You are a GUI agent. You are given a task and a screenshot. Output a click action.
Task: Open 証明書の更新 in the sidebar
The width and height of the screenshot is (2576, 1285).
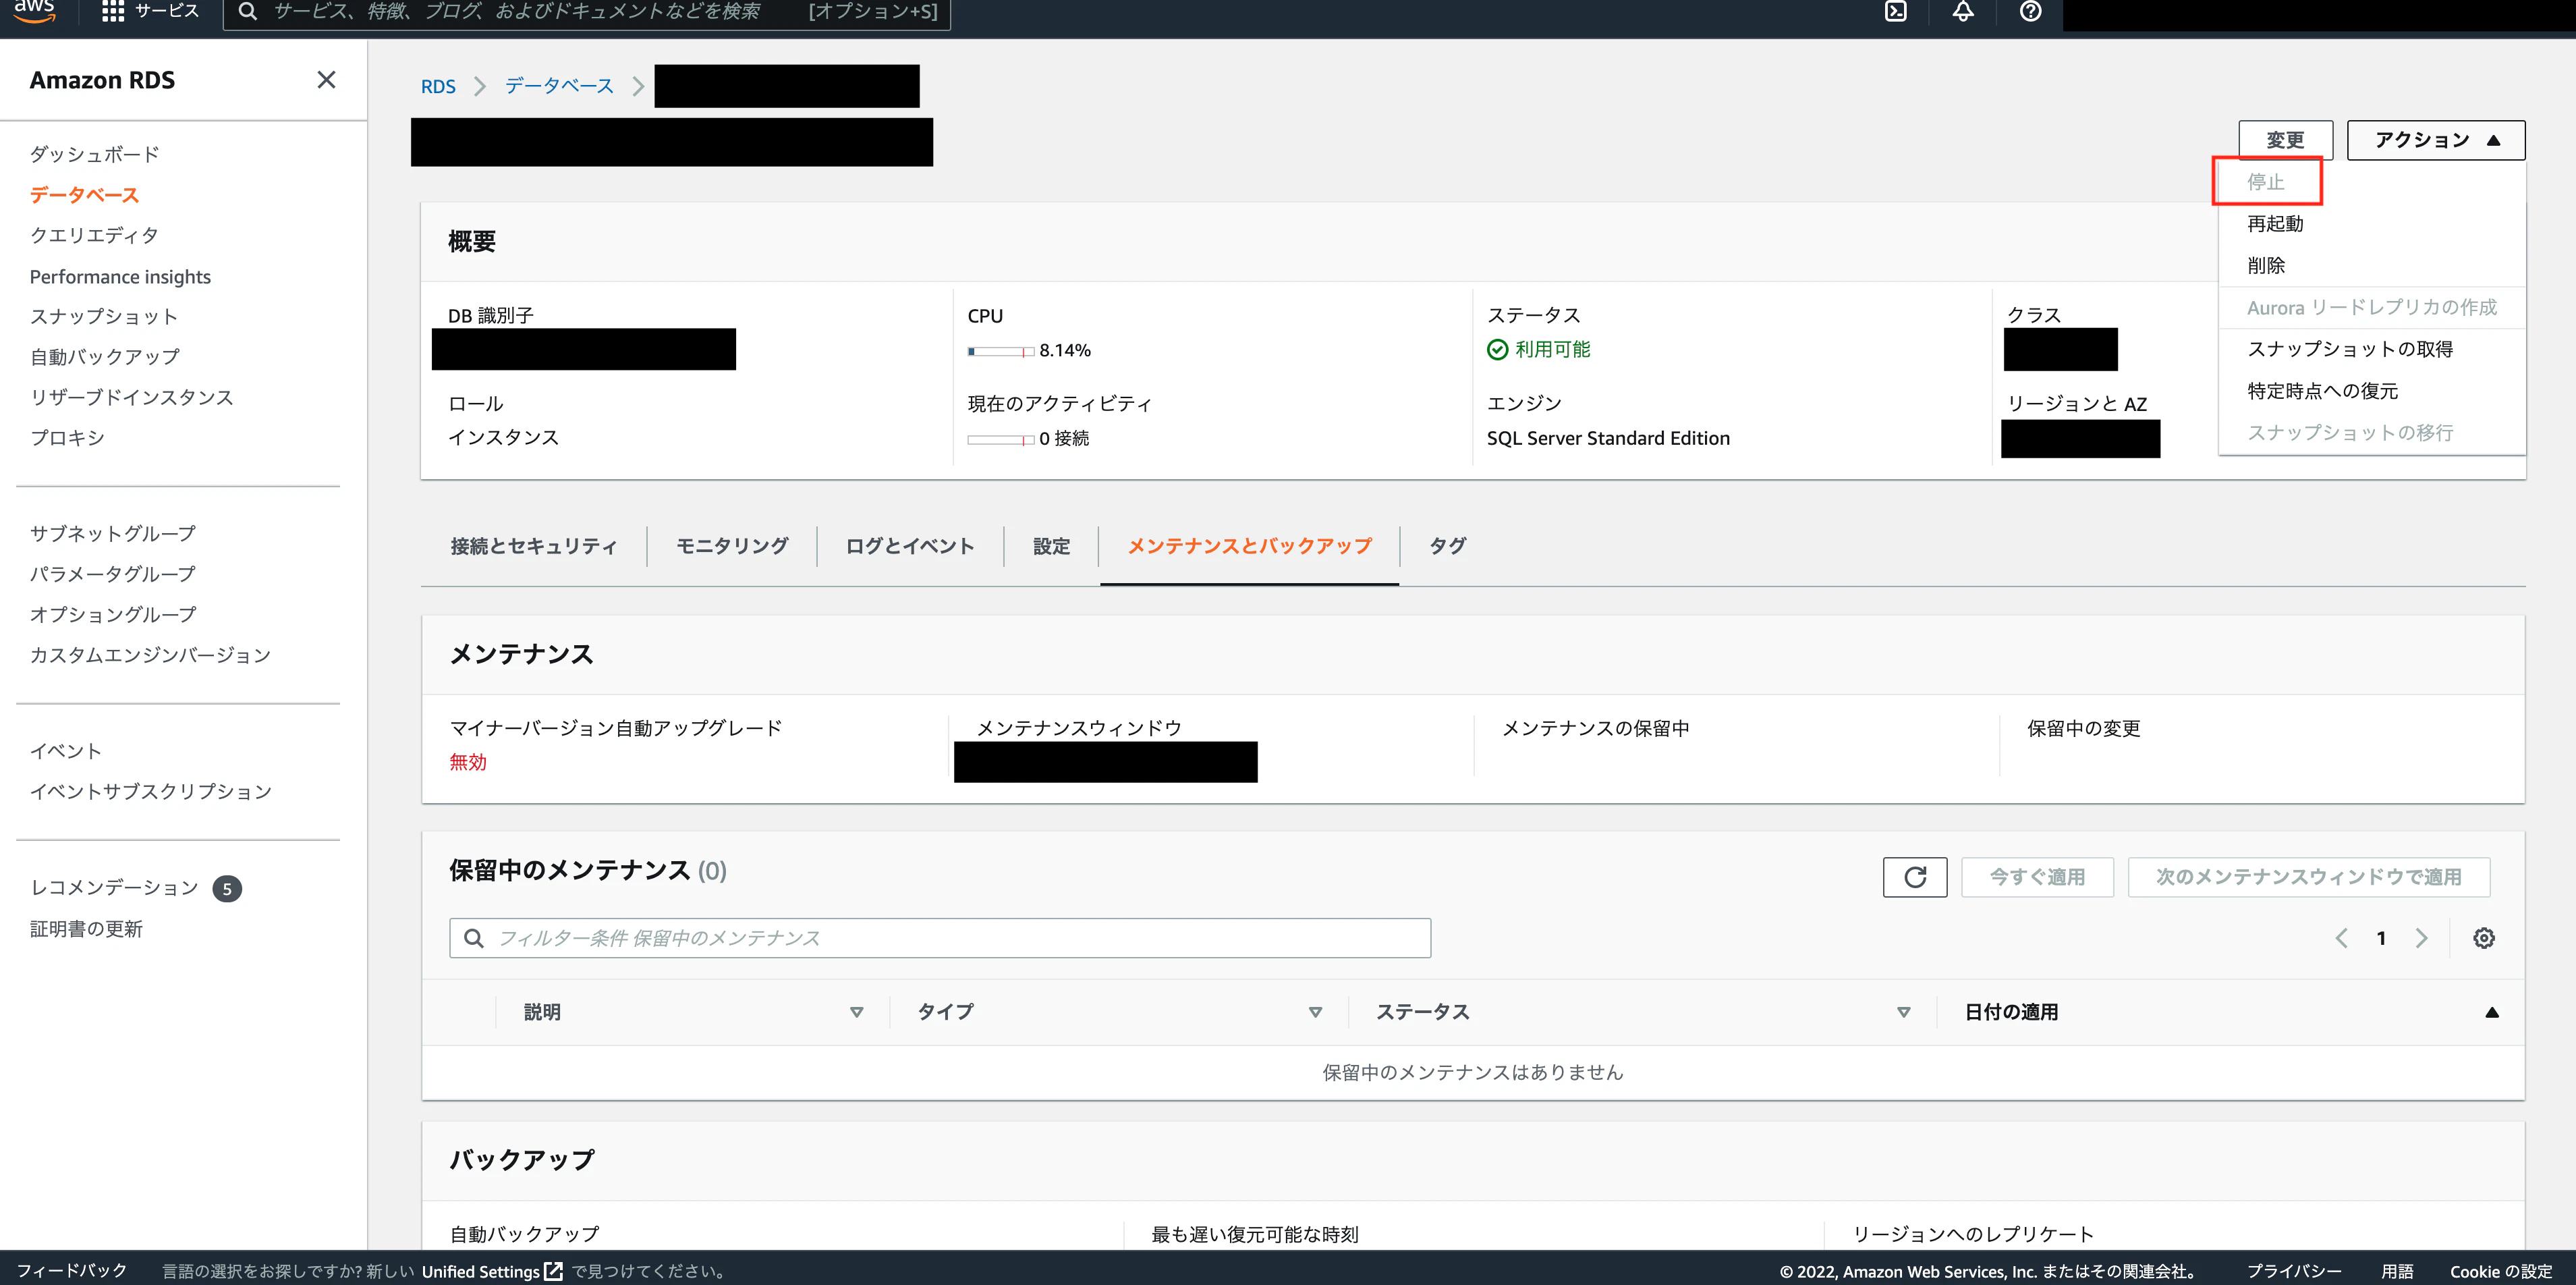(x=86, y=929)
